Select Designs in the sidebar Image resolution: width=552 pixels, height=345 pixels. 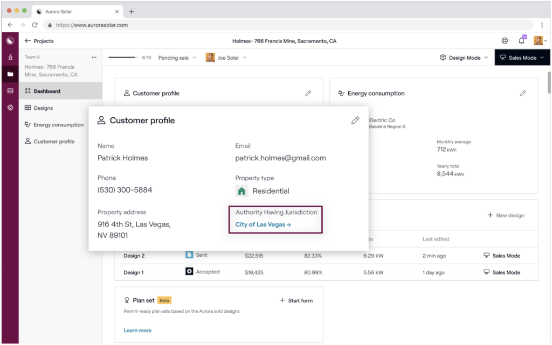pyautogui.click(x=43, y=108)
